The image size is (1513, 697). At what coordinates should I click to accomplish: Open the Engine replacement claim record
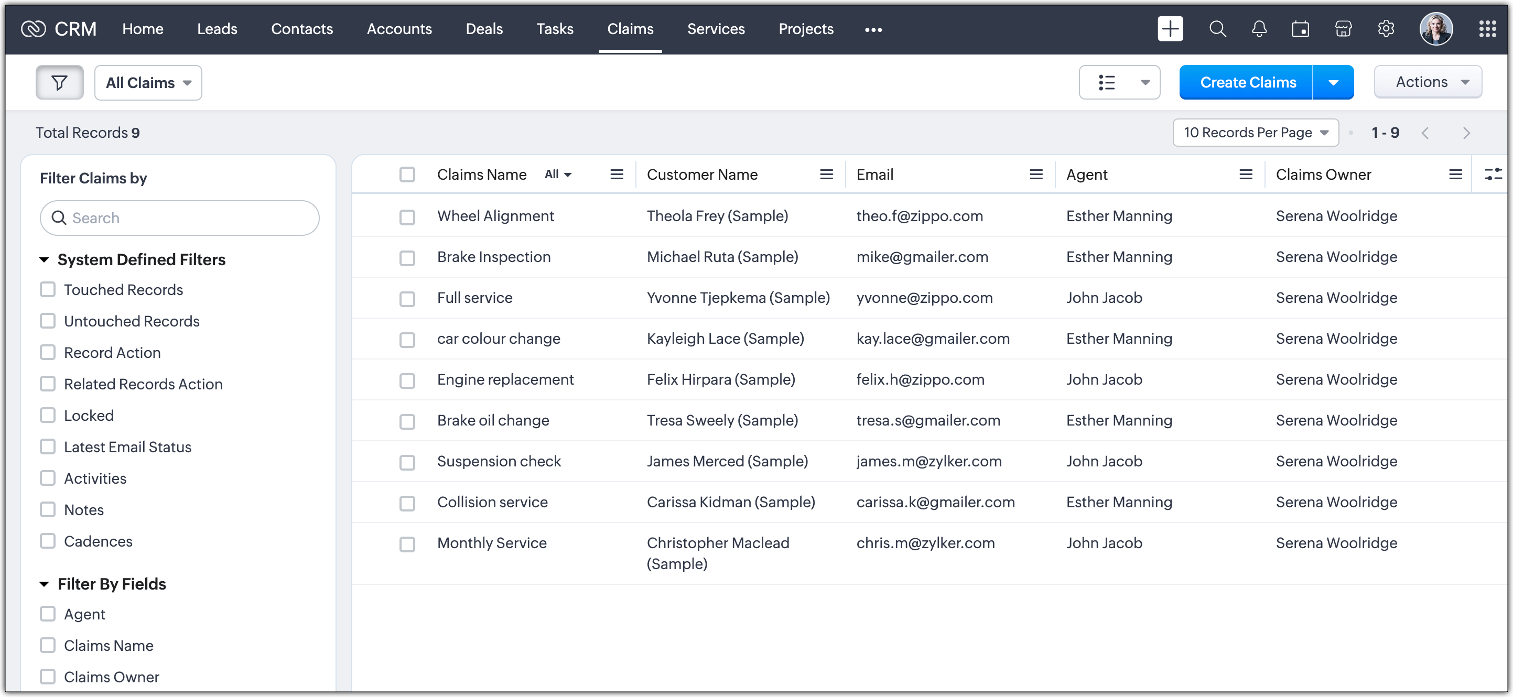504,379
